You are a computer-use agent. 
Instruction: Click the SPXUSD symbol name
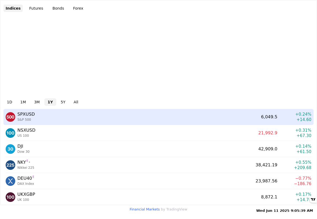(26, 114)
